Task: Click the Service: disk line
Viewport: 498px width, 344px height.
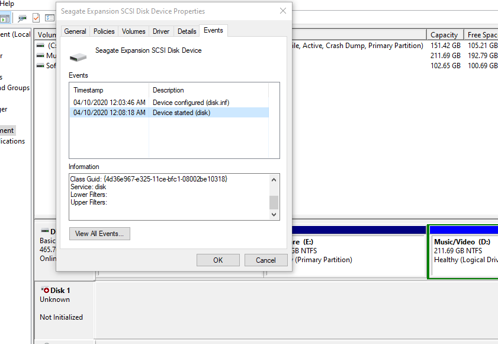Action: [88, 187]
